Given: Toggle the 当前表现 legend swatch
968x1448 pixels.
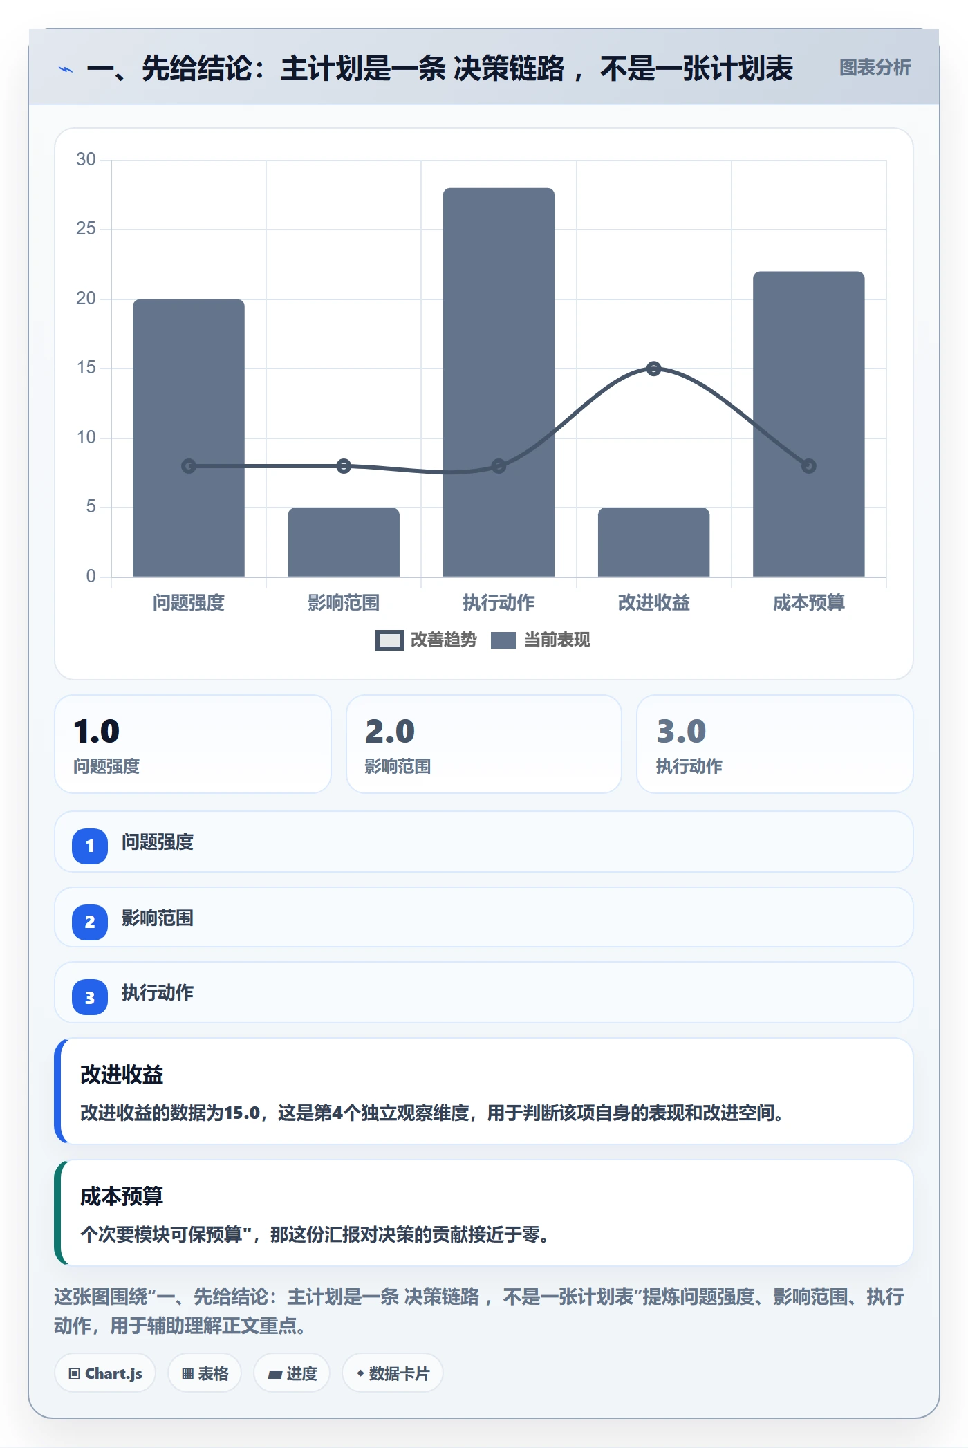Looking at the screenshot, I should pyautogui.click(x=503, y=640).
